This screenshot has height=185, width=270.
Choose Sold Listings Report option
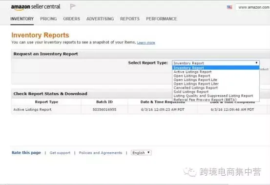click(216, 92)
